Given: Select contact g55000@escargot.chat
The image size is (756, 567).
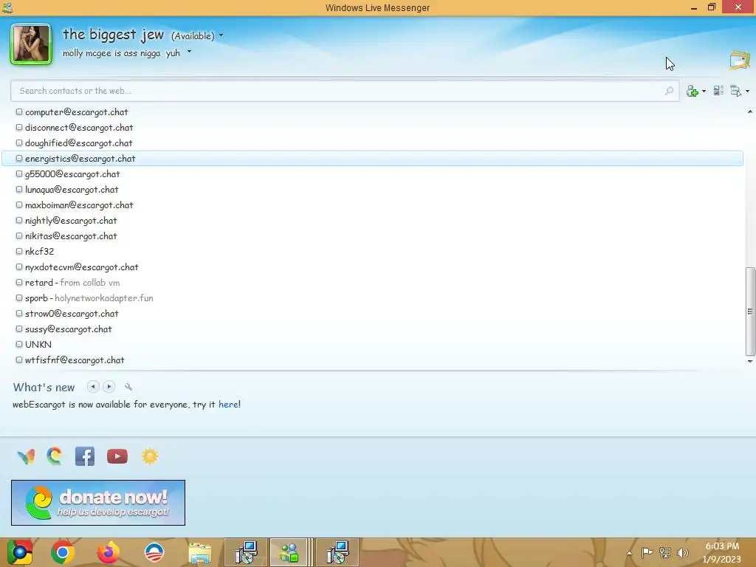Looking at the screenshot, I should click(372, 174).
